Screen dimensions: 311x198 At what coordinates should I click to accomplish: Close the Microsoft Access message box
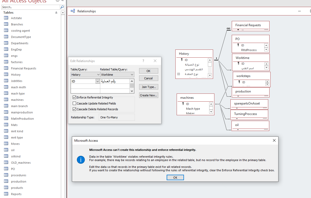coord(274,140)
